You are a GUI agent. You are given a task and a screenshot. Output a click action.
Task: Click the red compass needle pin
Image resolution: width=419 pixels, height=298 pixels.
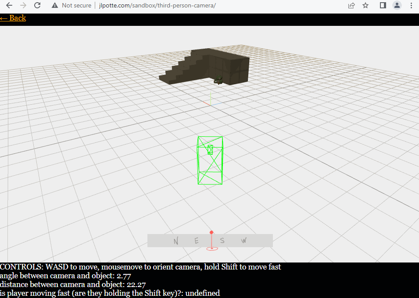(x=211, y=241)
